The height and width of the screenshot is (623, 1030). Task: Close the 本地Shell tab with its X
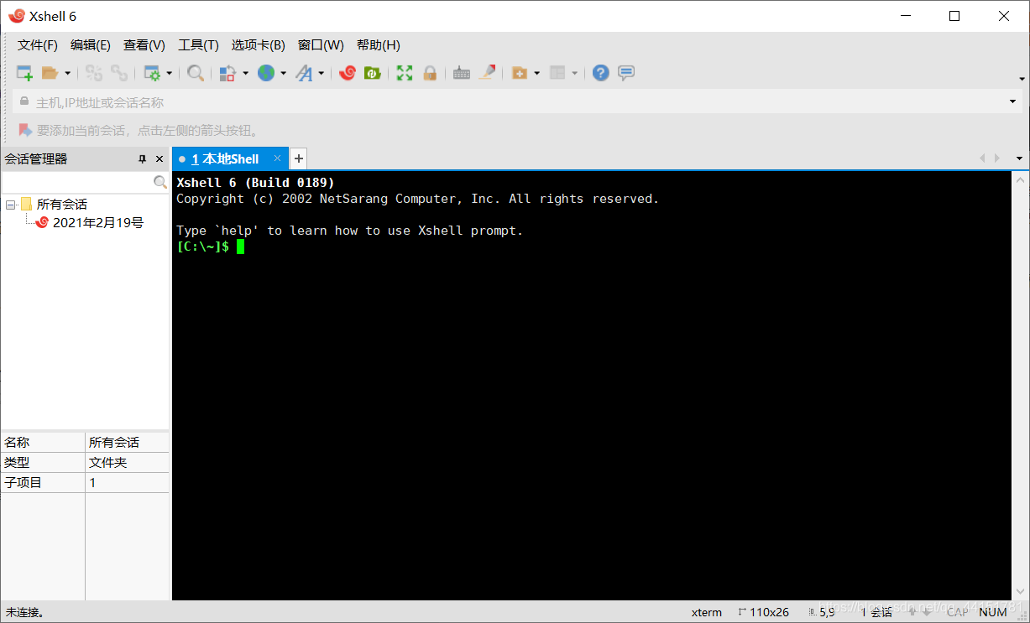click(x=277, y=158)
